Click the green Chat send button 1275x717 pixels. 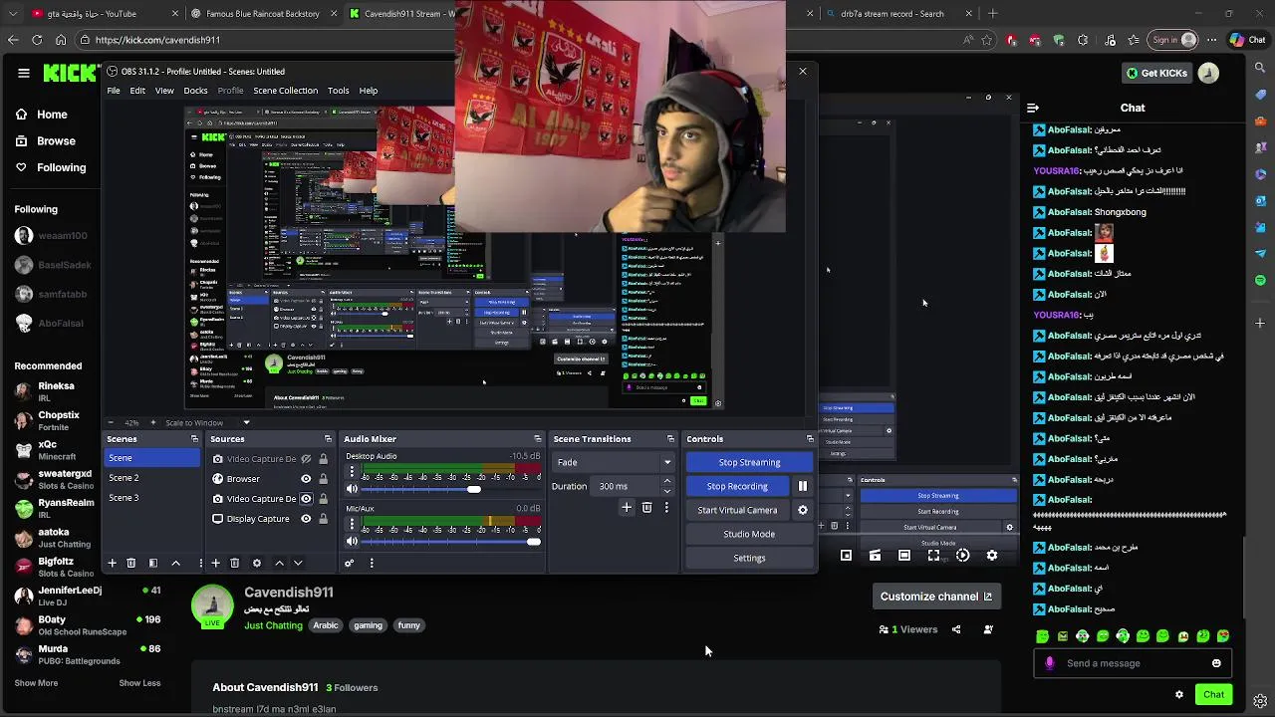tap(1213, 695)
